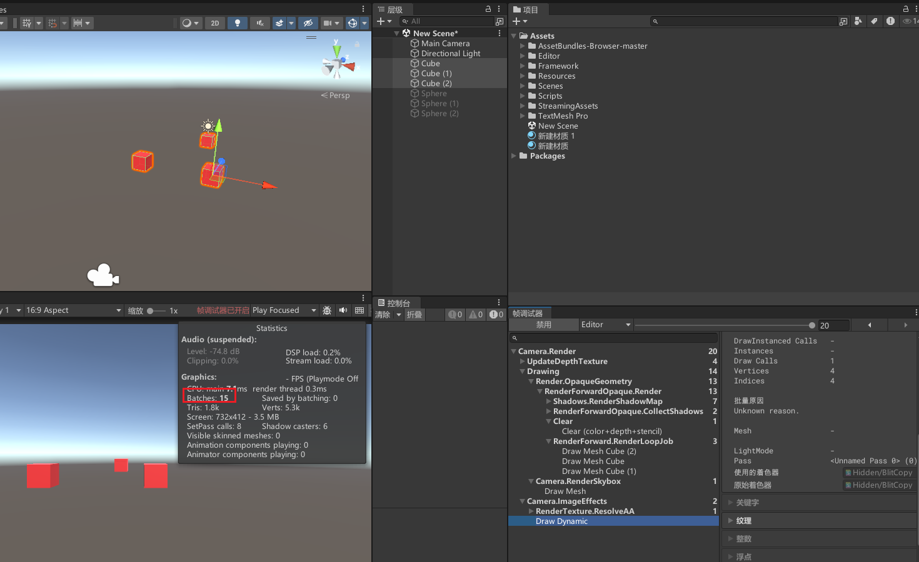Open the Play Focused dropdown
The width and height of the screenshot is (919, 562).
click(284, 310)
